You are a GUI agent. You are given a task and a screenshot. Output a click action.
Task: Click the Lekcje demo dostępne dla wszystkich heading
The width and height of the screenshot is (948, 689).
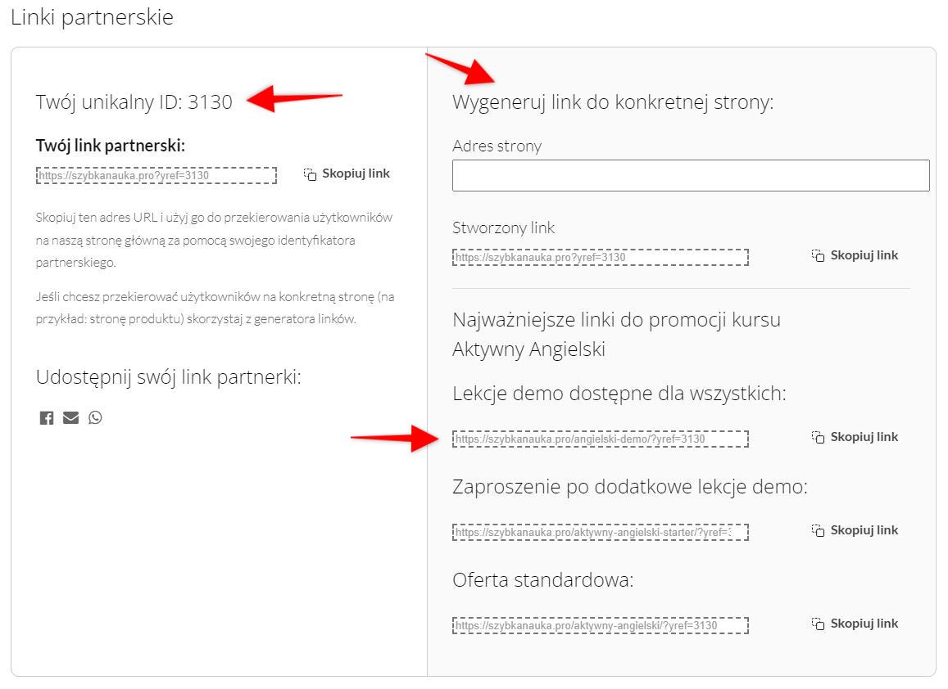[619, 394]
